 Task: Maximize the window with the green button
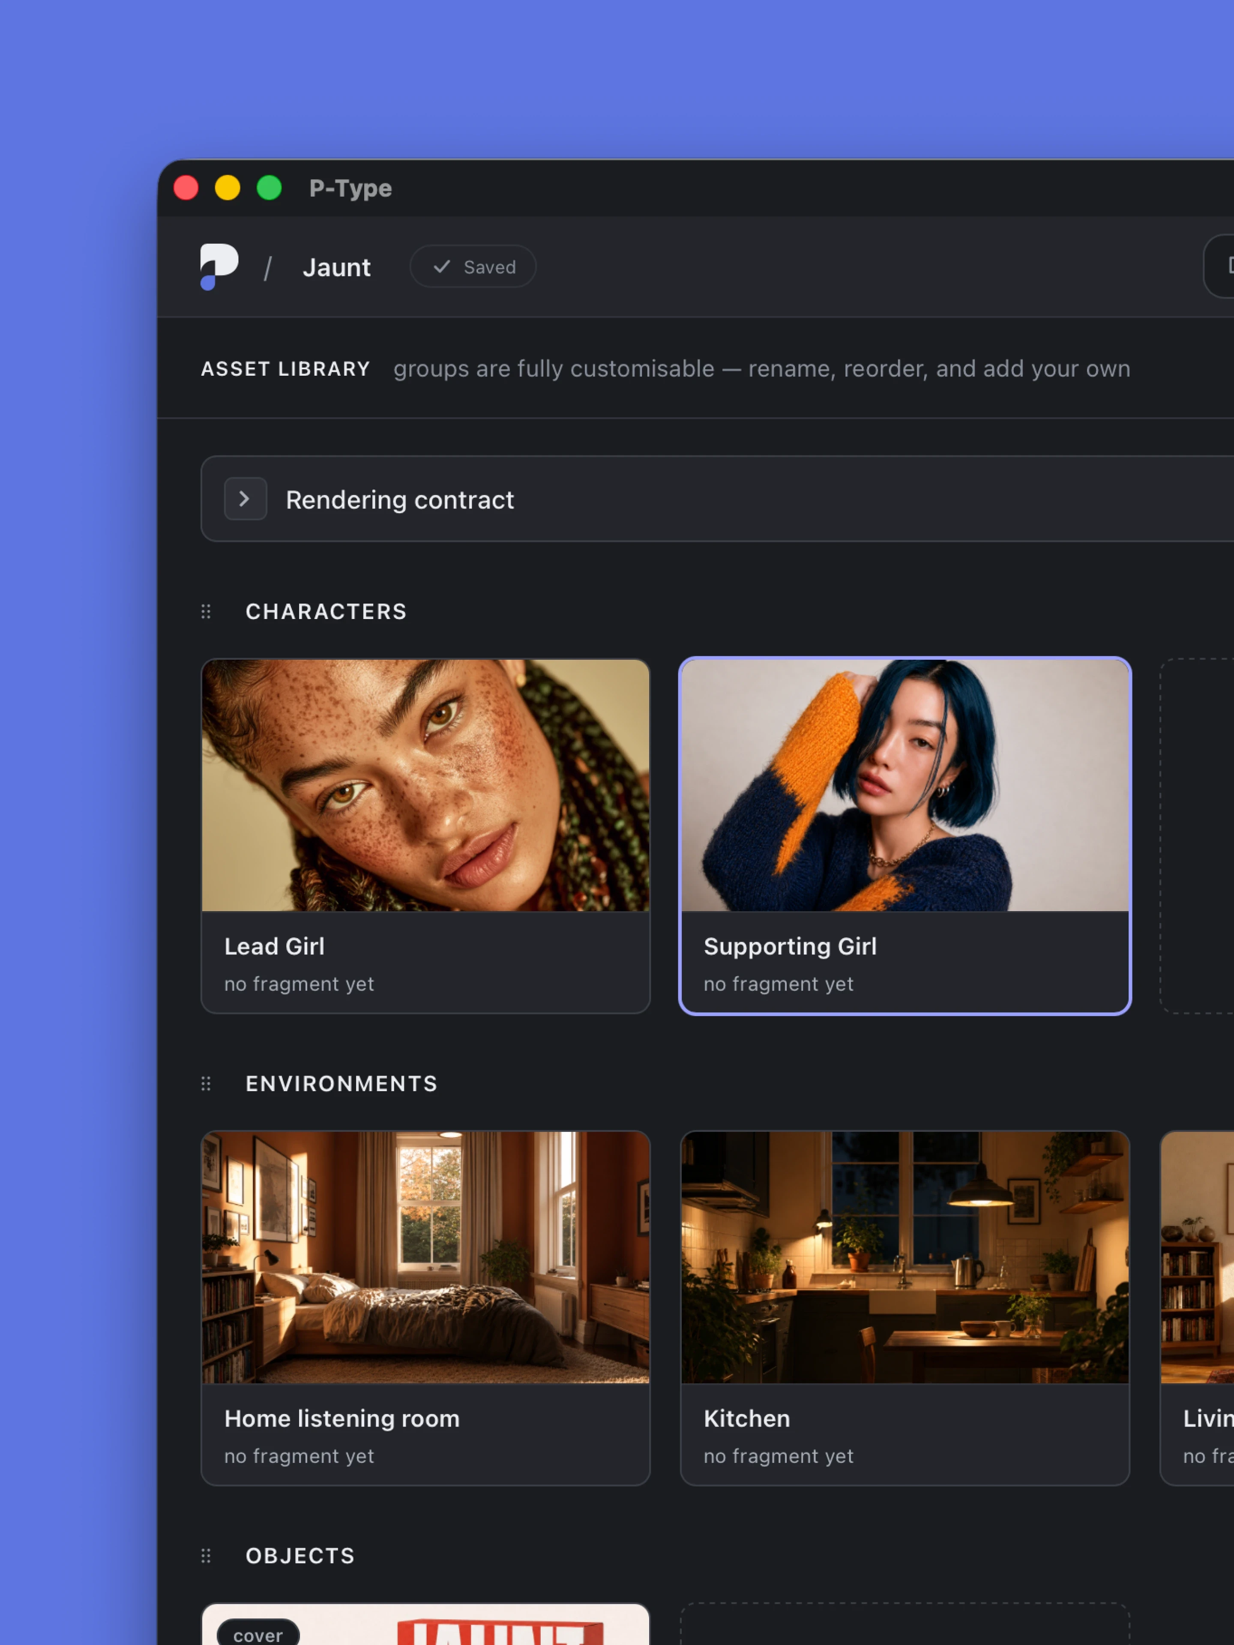click(x=269, y=187)
